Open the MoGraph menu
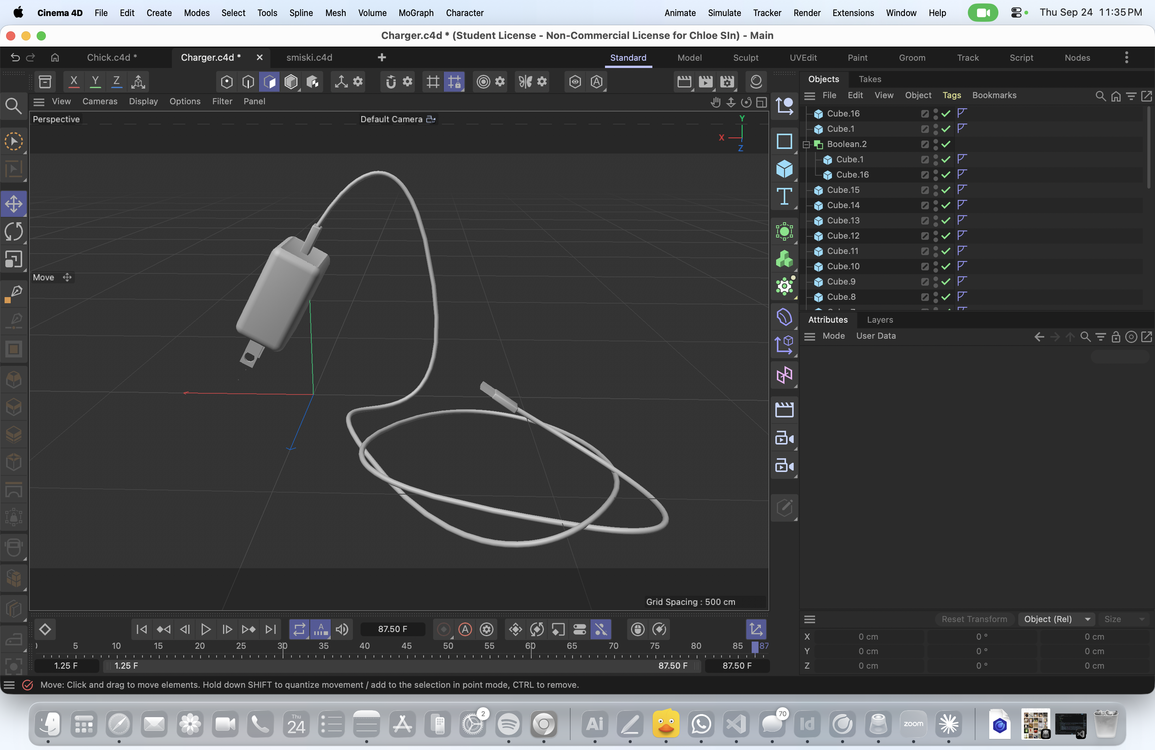Screen dimensions: 1155x750 pos(416,13)
